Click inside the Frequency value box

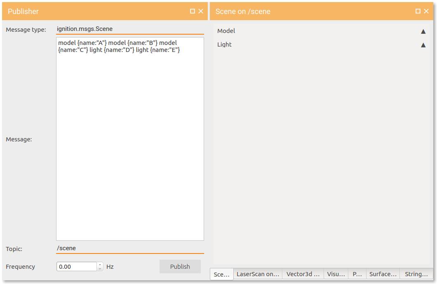(76, 266)
